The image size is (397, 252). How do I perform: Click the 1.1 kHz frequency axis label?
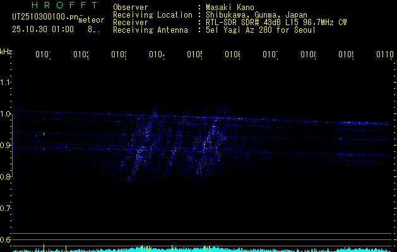tap(6, 83)
